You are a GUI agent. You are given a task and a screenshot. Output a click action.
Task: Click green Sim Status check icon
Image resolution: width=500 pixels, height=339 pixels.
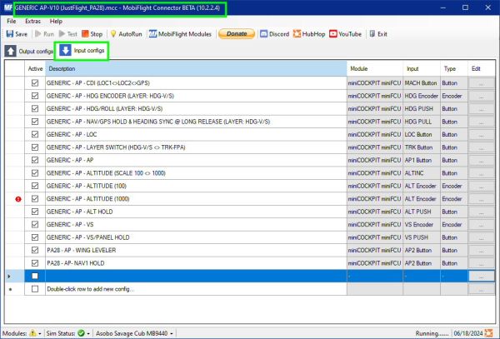pos(81,333)
